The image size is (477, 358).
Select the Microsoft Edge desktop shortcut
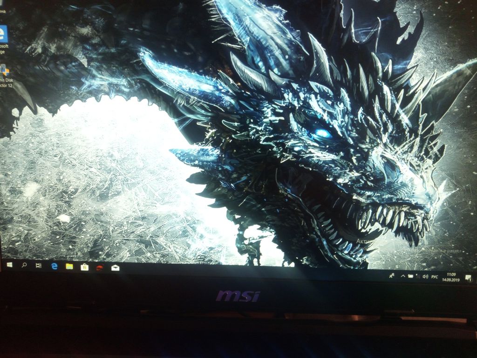pyautogui.click(x=3, y=40)
